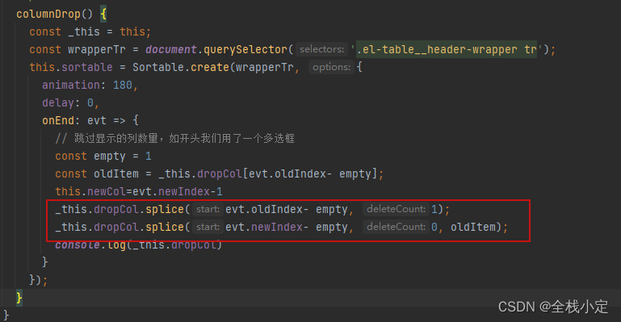This screenshot has width=621, height=322.
Task: Click the columnDrop() method name
Action: (x=48, y=15)
